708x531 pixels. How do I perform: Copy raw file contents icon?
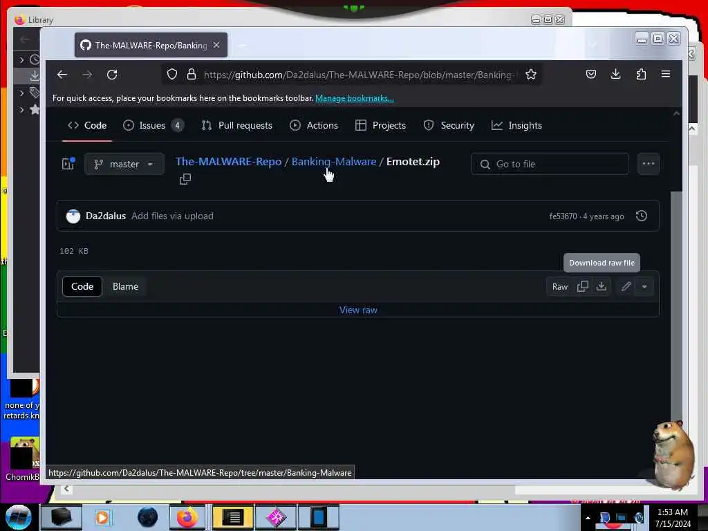pos(583,286)
